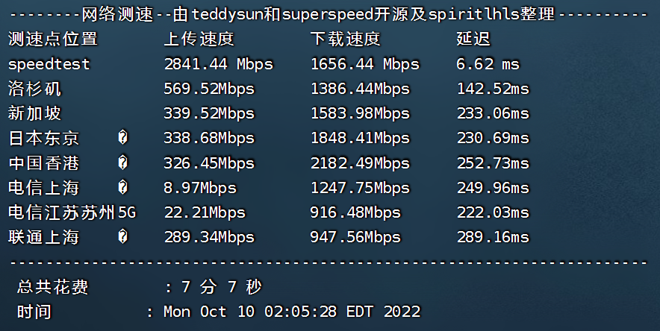
Task: Select the speedtest row label
Action: 49,64
